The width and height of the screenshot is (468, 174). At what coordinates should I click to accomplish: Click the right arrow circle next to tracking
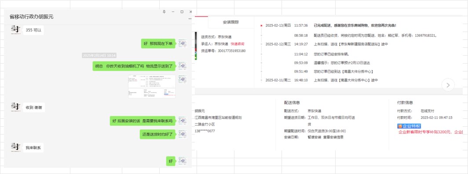(448, 85)
